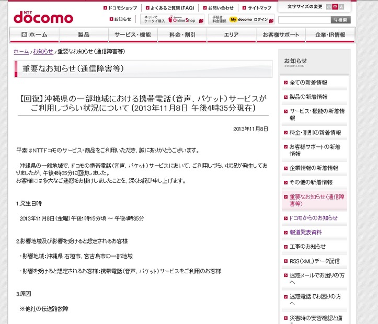The width and height of the screenshot is (378, 324).
Task: Set text size to 小
Action: click(328, 7)
